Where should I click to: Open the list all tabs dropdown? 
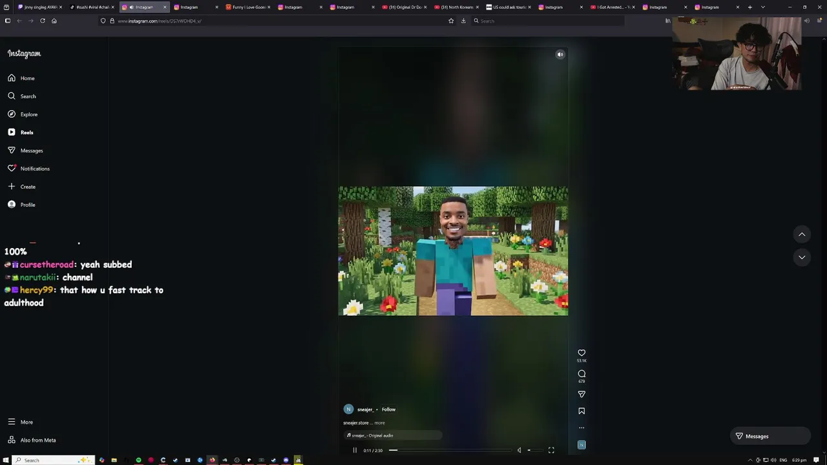[x=763, y=7]
